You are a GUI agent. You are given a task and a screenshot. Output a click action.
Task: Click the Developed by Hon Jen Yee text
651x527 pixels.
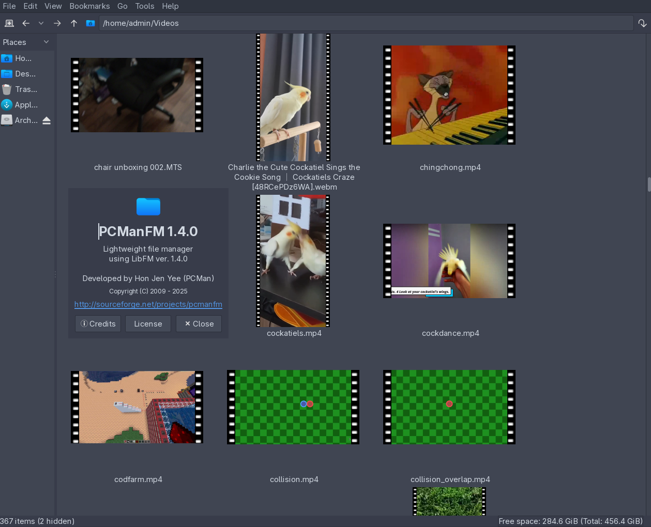[x=148, y=278]
